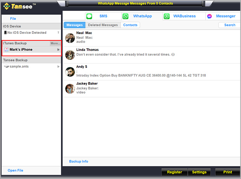Click the green SMS message icon
Image resolution: width=241 pixels, height=179 pixels.
click(x=89, y=16)
